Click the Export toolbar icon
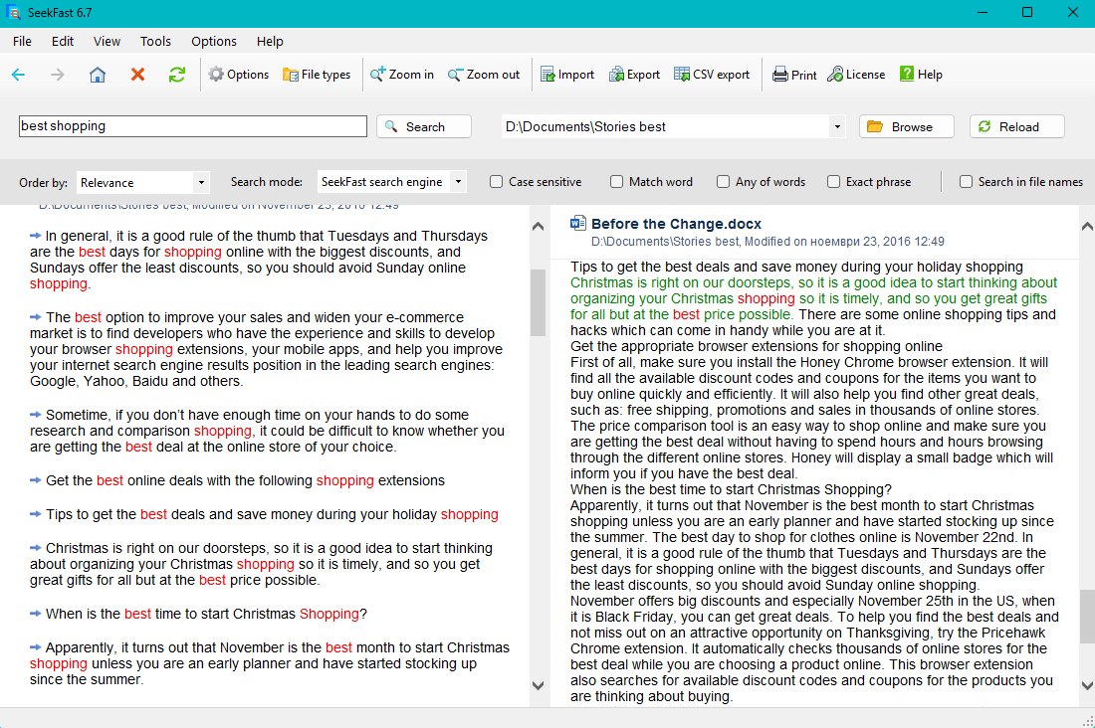Viewport: 1095px width, 728px height. coord(633,74)
